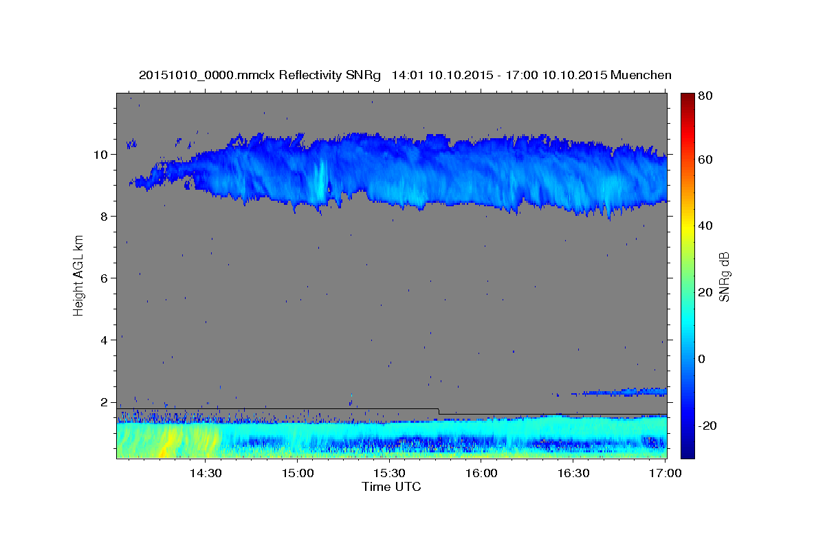825x550 pixels.
Task: Click the yellow band of the colorbar
Action: pos(687,227)
